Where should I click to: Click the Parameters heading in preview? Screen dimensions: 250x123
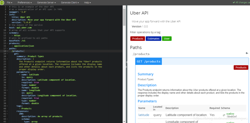point(147,101)
